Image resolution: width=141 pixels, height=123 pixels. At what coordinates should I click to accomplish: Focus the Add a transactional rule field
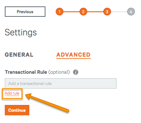[x=61, y=83]
